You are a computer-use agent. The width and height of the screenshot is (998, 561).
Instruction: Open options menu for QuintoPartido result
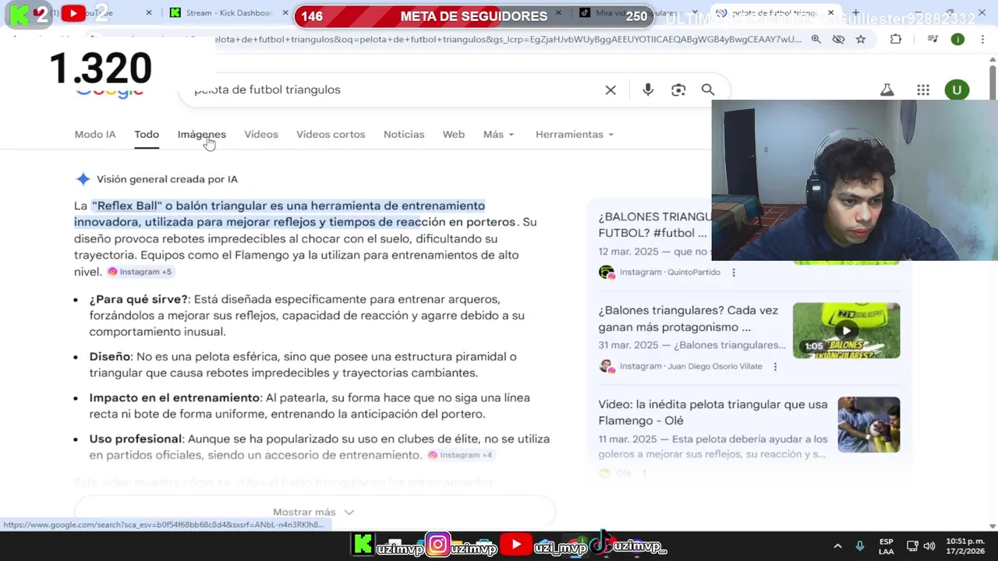[x=733, y=272]
